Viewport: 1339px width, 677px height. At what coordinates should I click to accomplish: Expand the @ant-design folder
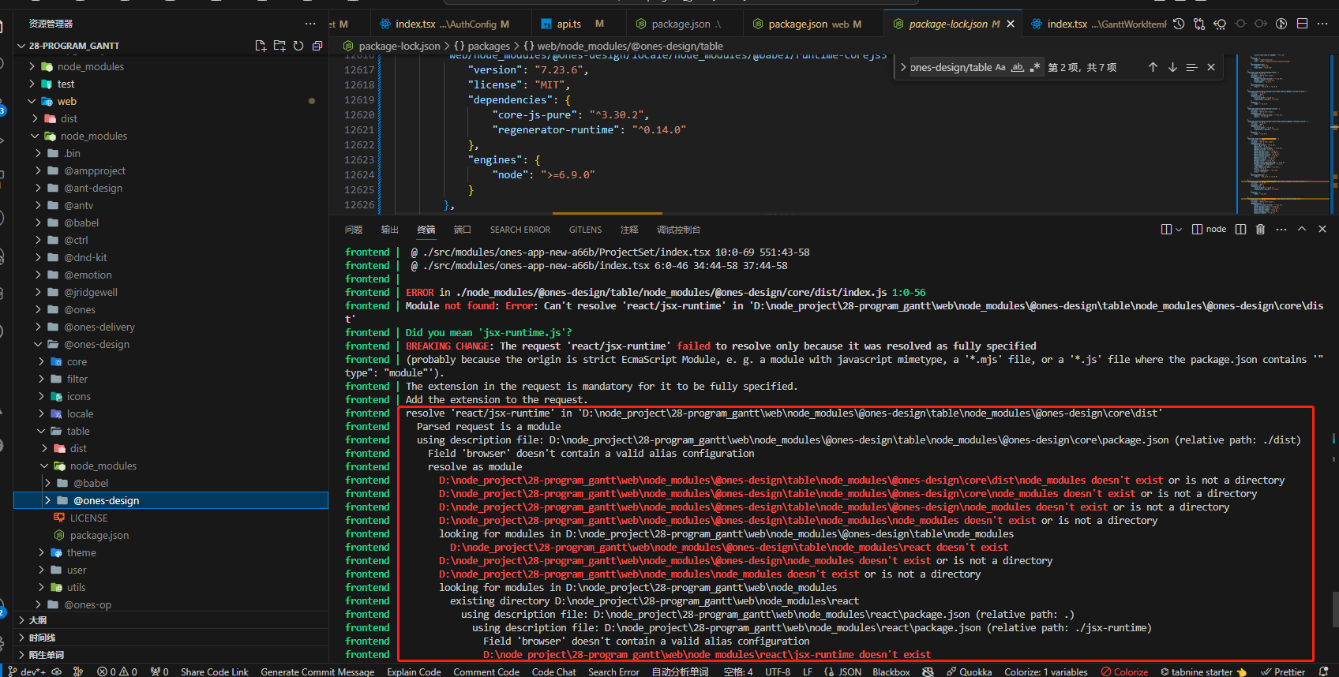[171, 188]
